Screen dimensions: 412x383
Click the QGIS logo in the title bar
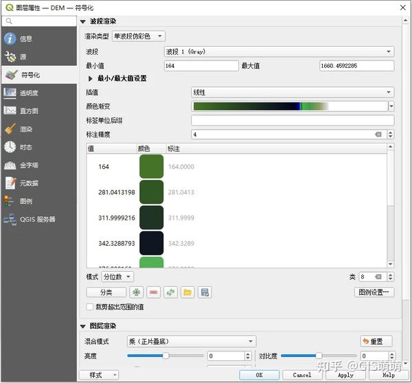9,8
